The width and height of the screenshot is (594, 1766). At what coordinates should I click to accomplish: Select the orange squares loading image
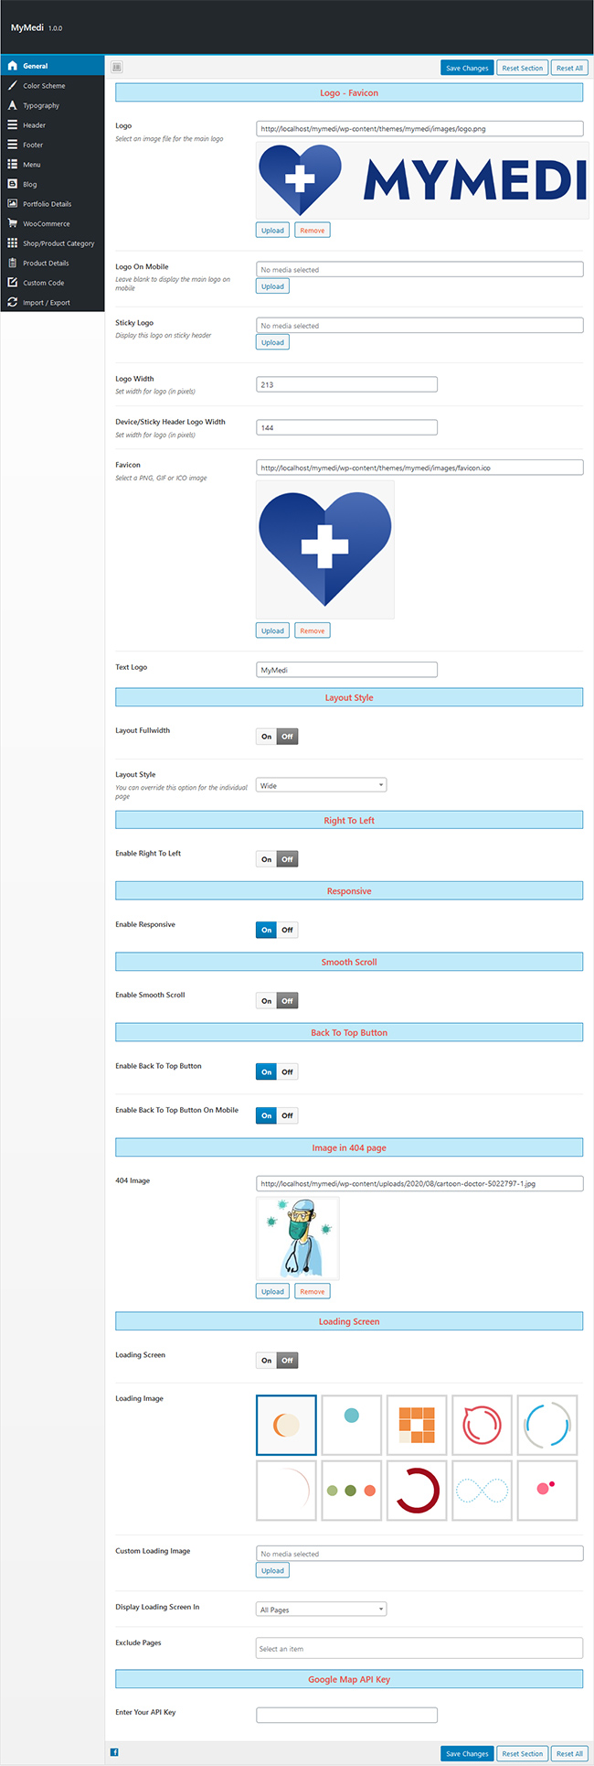417,1425
